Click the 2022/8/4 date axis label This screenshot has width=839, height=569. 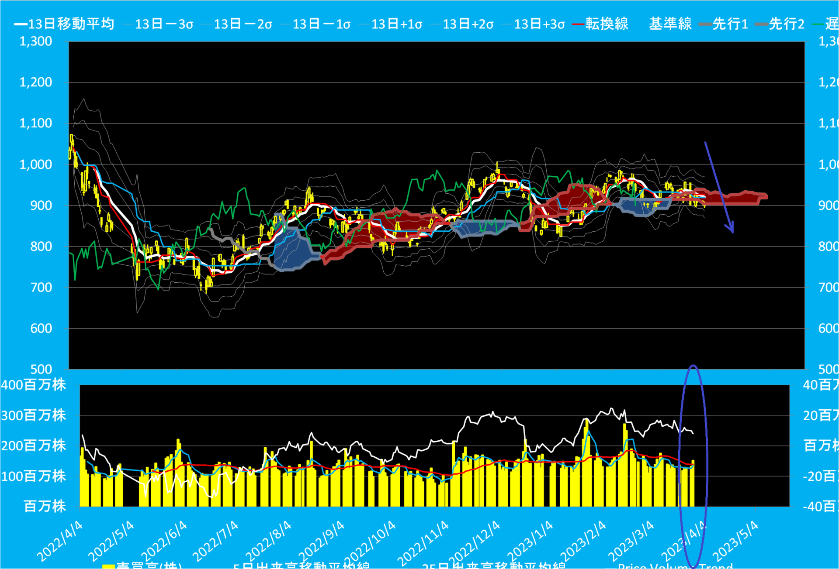(x=268, y=541)
